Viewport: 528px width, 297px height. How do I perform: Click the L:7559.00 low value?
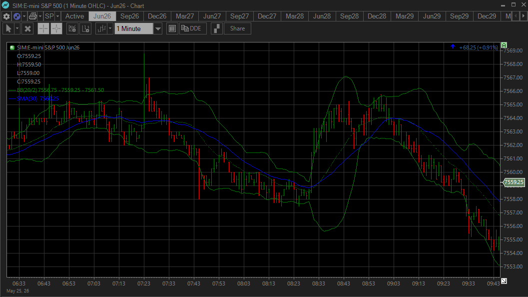[x=28, y=73]
